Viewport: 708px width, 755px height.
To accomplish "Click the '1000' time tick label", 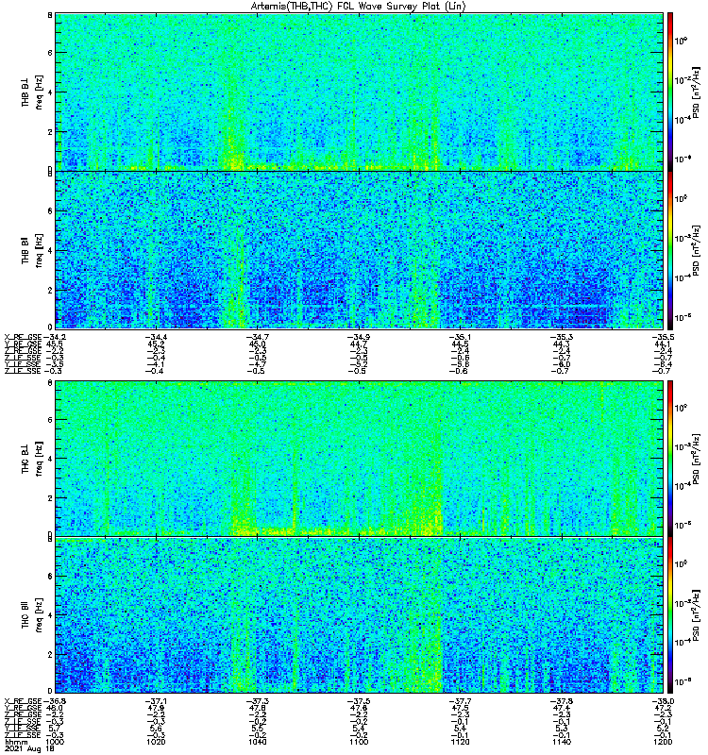I will (x=55, y=742).
